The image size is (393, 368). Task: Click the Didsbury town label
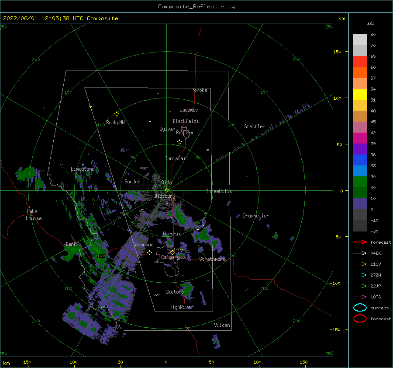[165, 196]
